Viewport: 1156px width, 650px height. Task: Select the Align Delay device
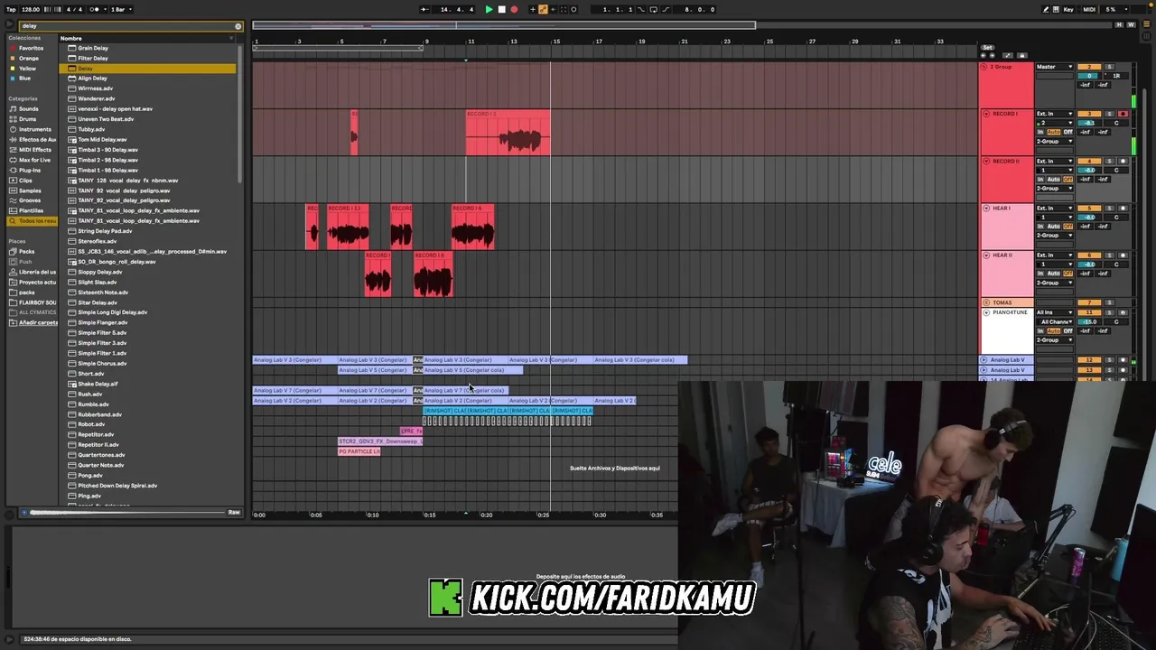coord(93,79)
